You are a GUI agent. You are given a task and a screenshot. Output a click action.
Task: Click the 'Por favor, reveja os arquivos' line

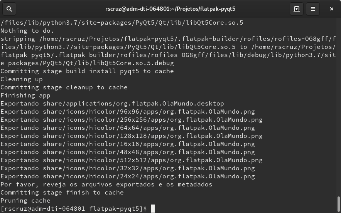tap(106, 184)
